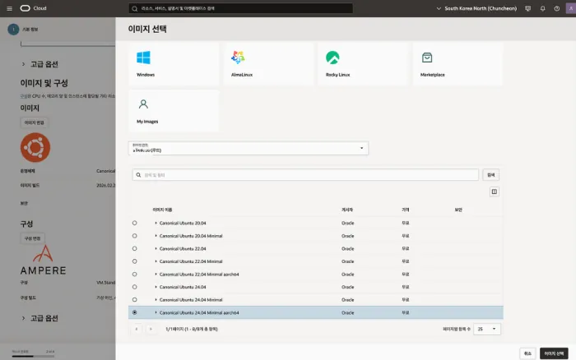Viewport: 576px width, 360px height.
Task: Expand Canonical Ubuntu 20.04 row details
Action: [x=156, y=223]
